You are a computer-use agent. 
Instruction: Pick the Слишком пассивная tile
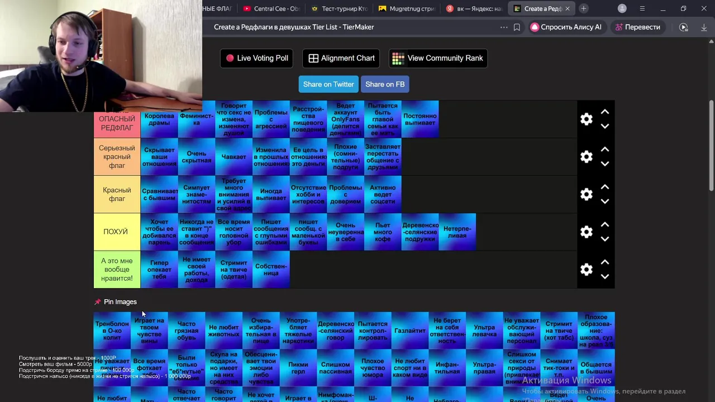point(335,367)
